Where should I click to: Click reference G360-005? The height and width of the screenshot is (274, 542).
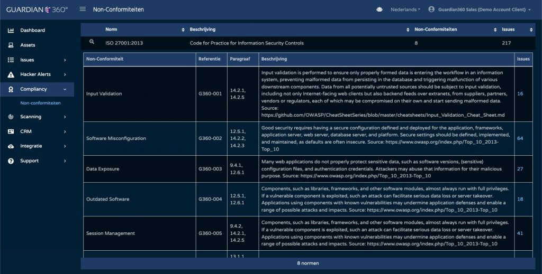pos(210,233)
